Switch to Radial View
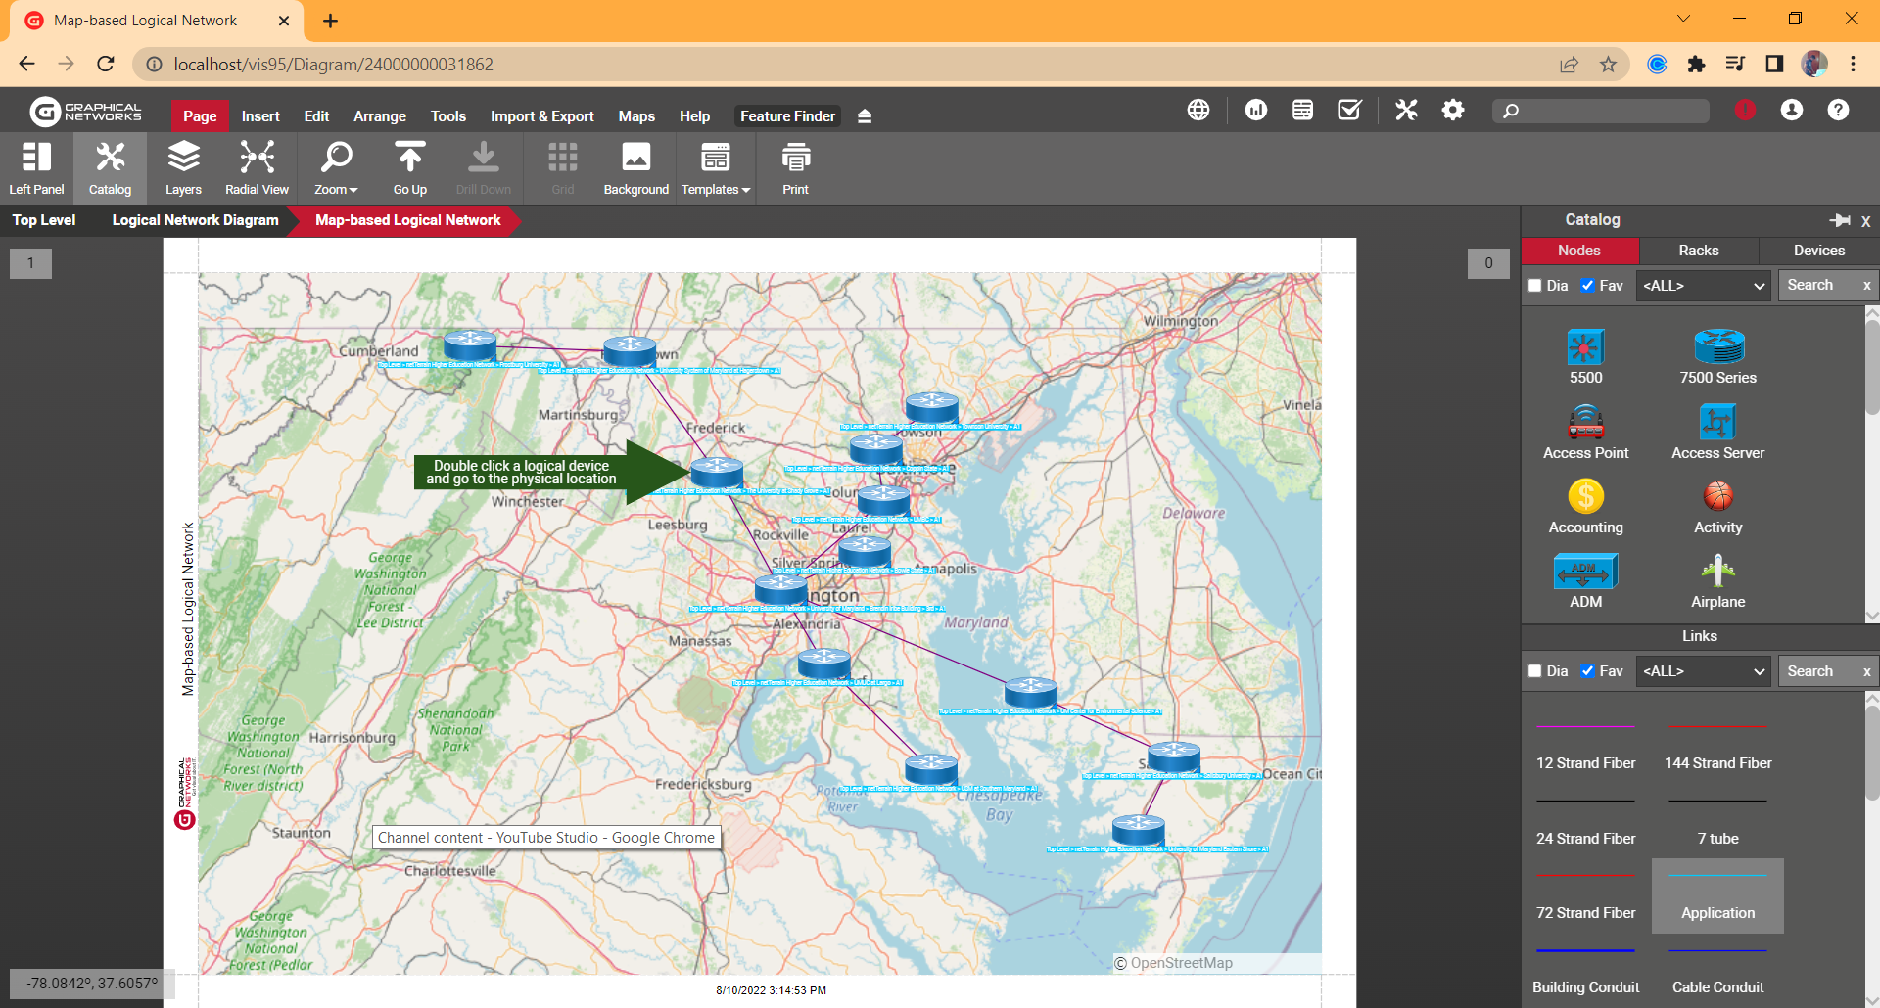This screenshot has height=1008, width=1880. [257, 167]
